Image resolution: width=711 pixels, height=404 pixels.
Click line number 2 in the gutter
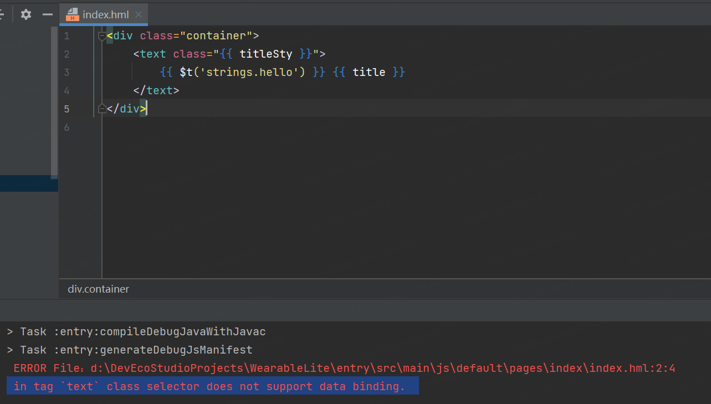(x=67, y=54)
